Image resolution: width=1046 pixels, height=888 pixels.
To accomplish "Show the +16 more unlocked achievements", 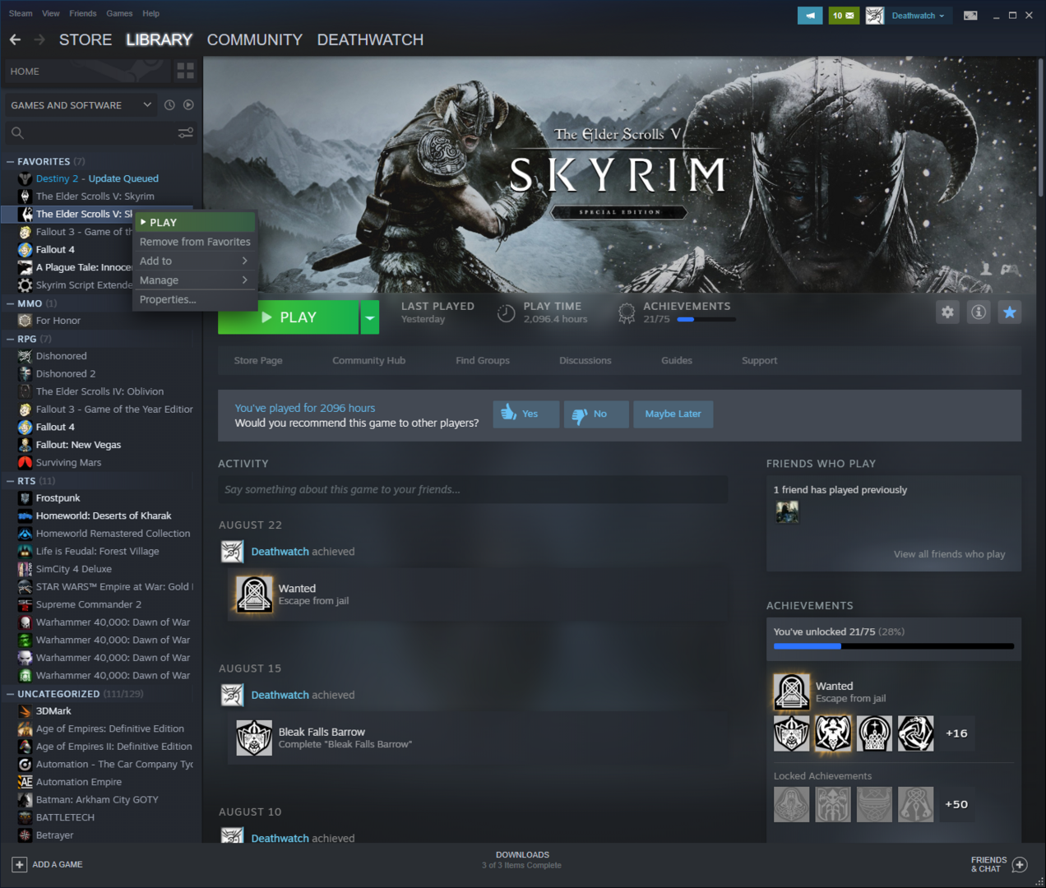I will (956, 733).
